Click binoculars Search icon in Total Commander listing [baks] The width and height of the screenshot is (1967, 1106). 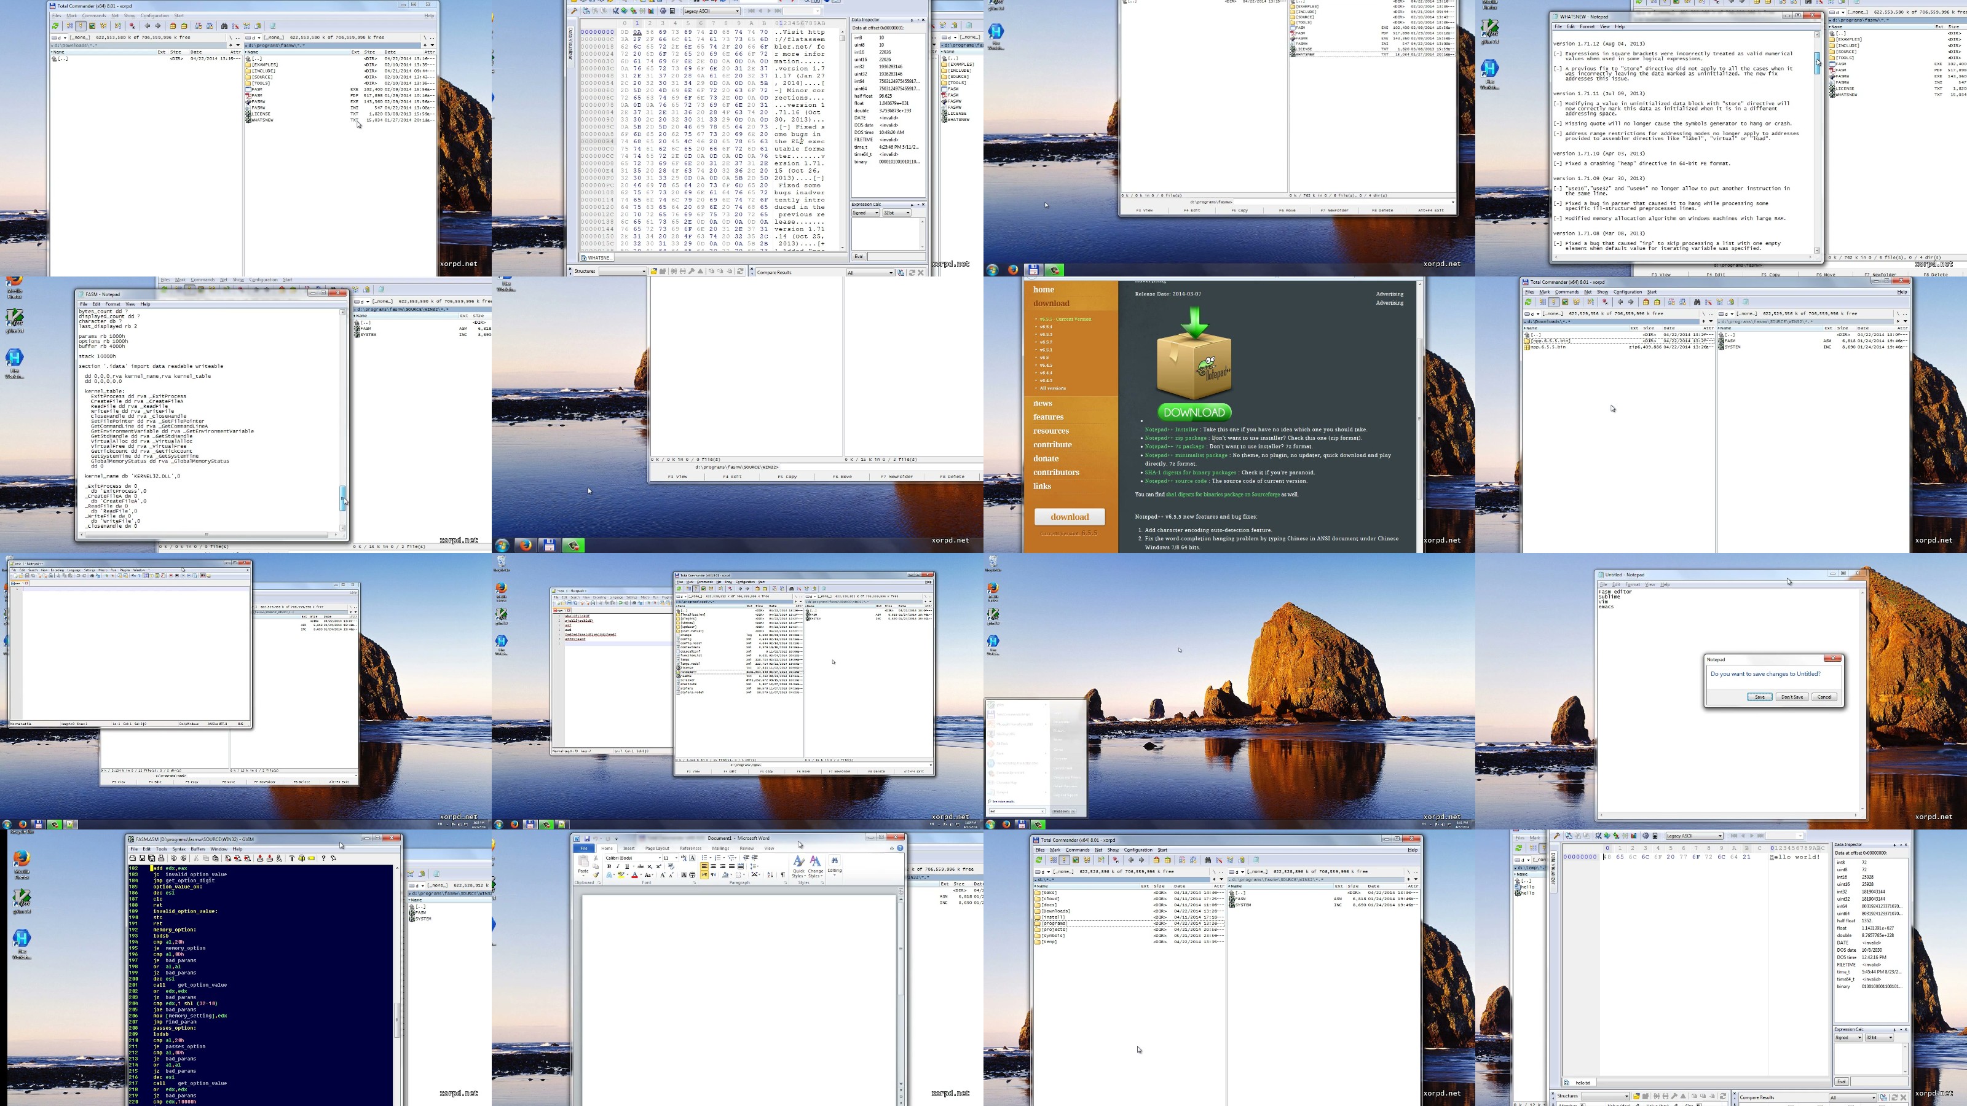[1208, 860]
